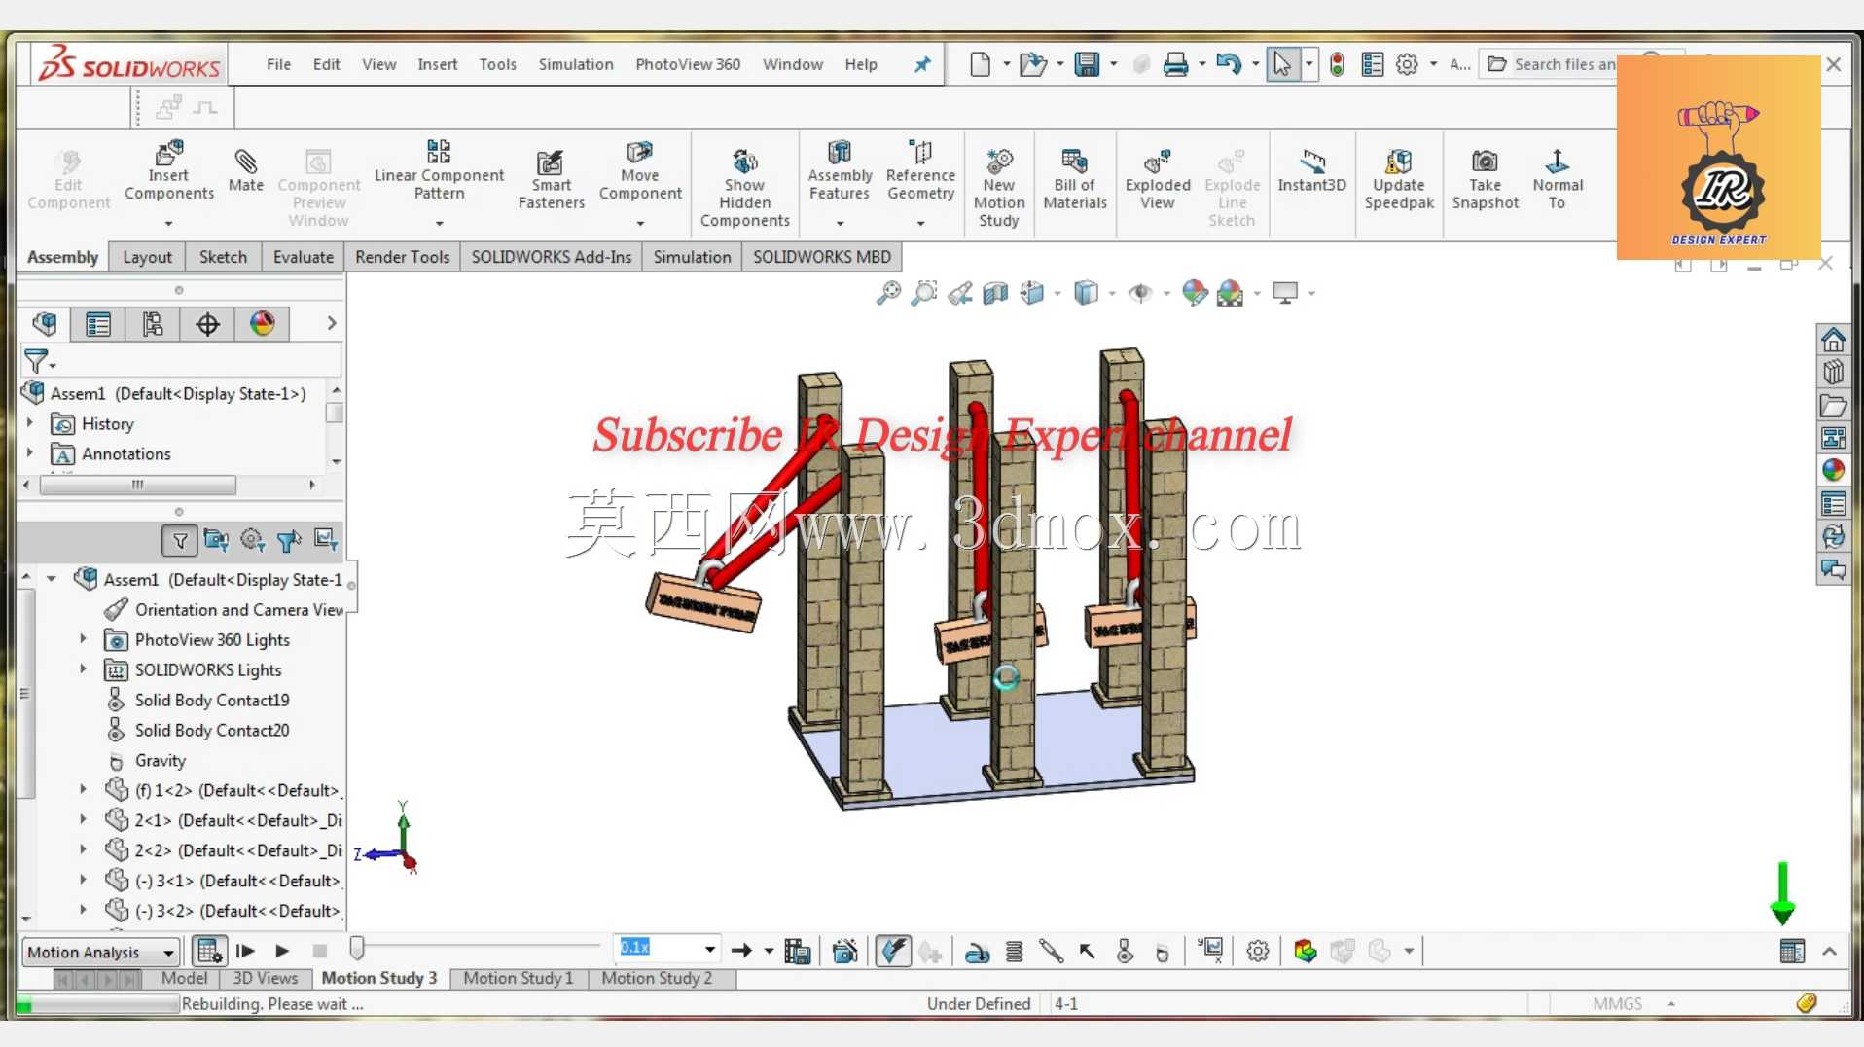1864x1047 pixels.
Task: Open Appearances pane in task pane
Action: coord(1833,471)
